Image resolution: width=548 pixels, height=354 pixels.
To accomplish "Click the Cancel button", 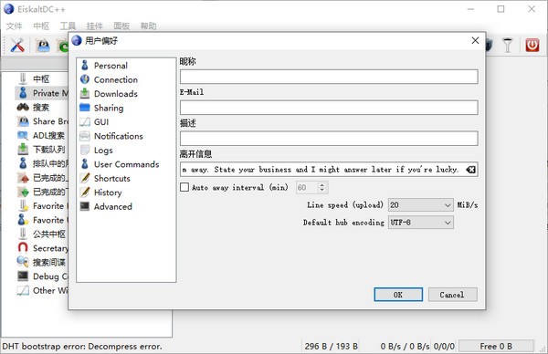I will click(452, 295).
